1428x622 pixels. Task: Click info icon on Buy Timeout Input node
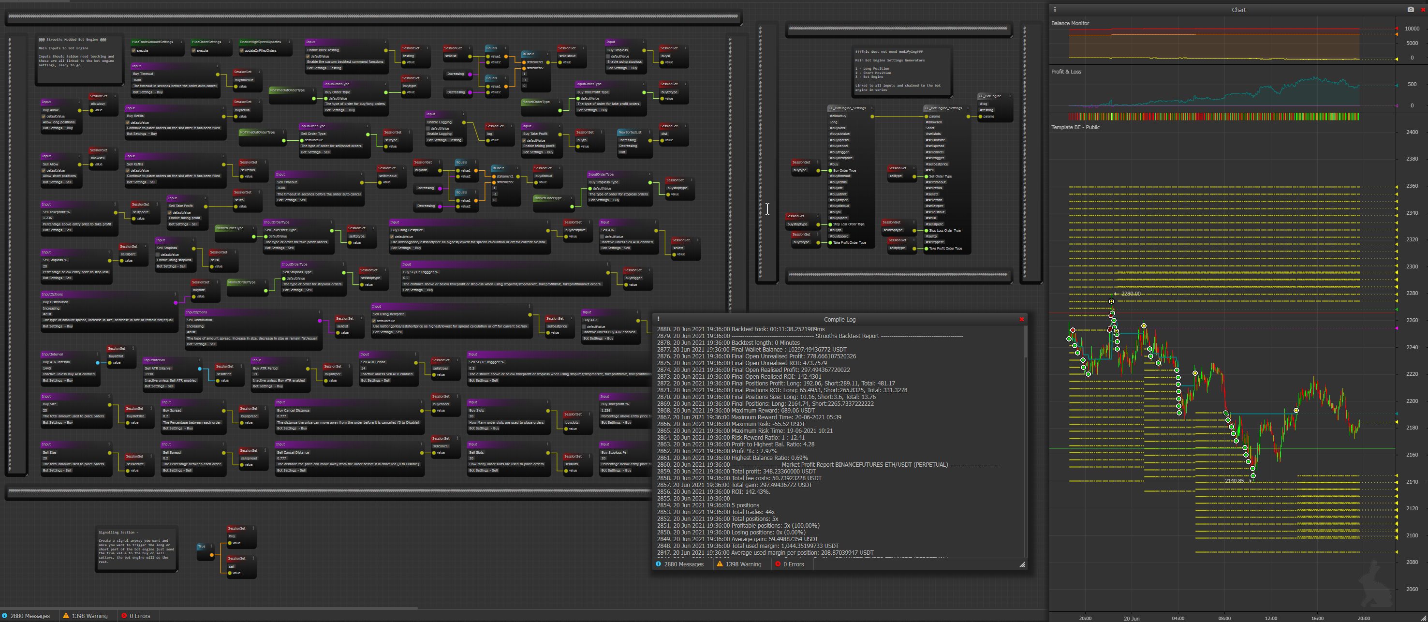[217, 66]
